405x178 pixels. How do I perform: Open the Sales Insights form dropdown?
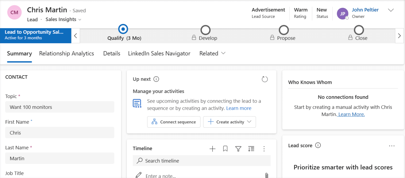coord(63,19)
